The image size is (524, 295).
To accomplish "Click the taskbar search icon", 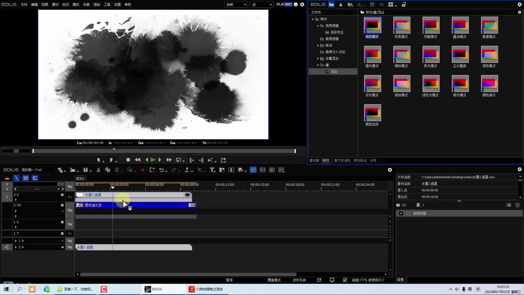I will [19, 289].
